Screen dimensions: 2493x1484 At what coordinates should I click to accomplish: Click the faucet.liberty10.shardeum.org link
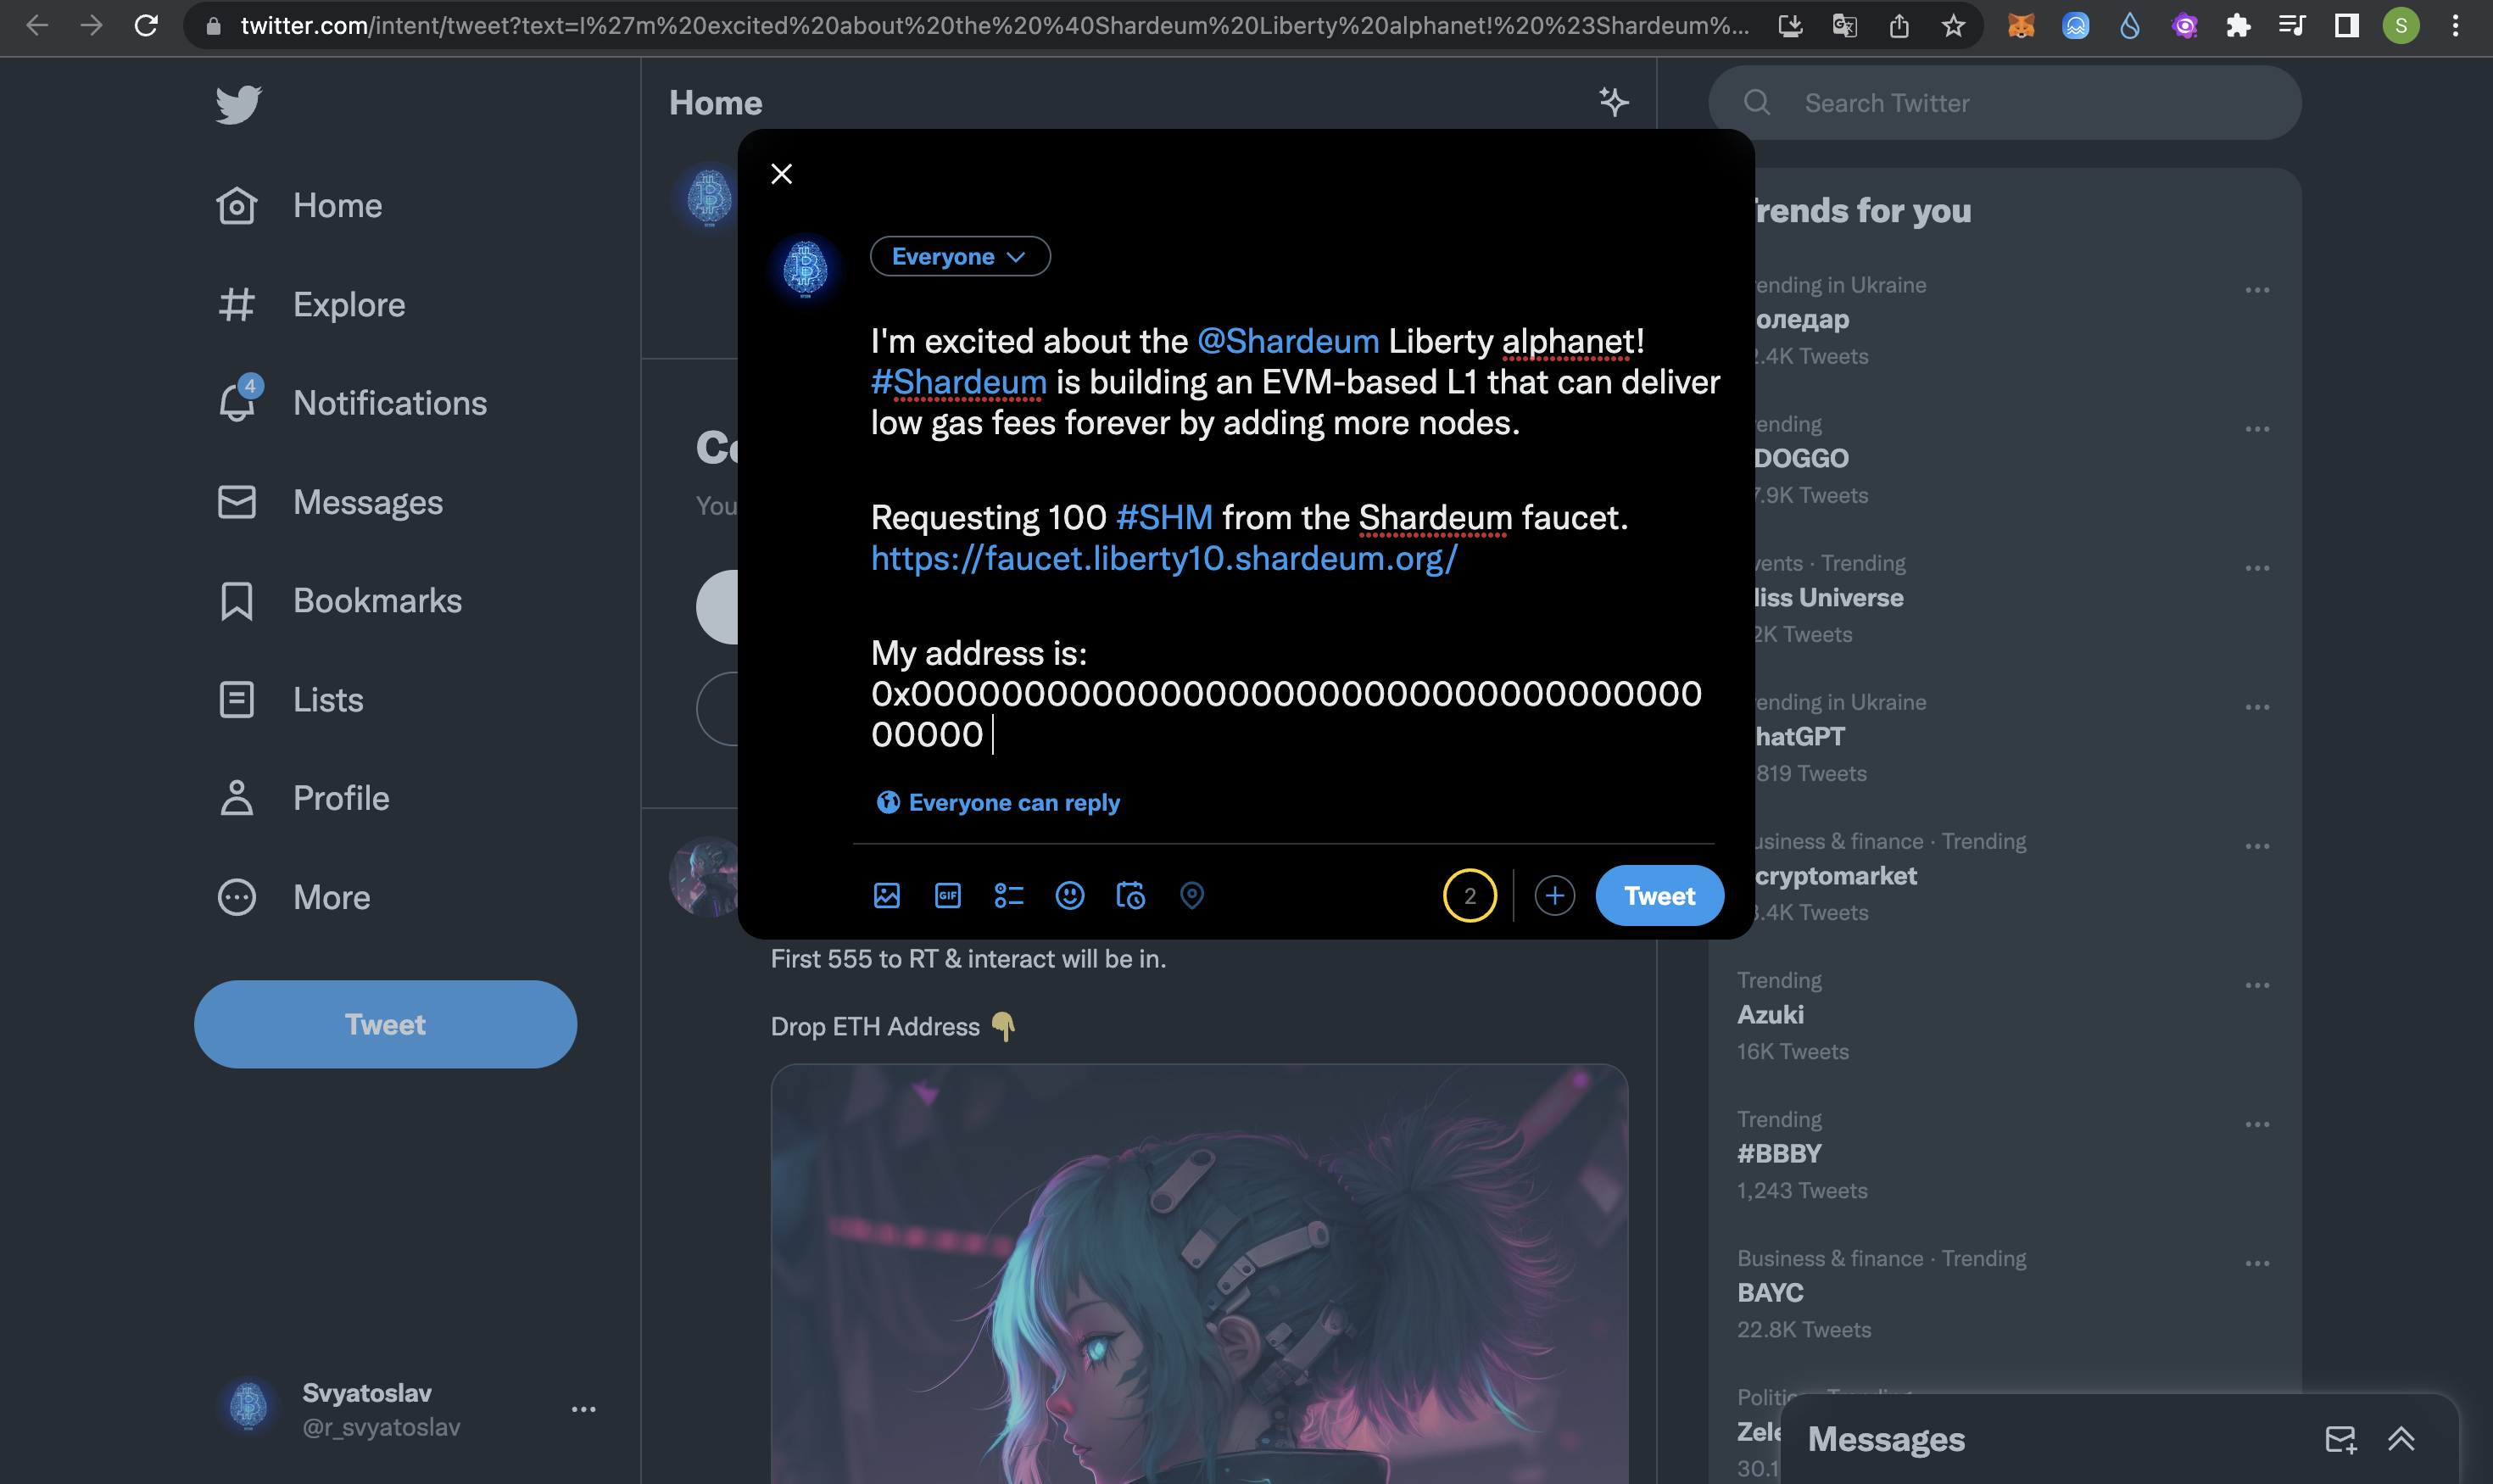tap(1164, 558)
